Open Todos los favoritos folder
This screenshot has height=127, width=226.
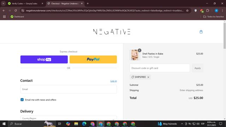coord(213,17)
